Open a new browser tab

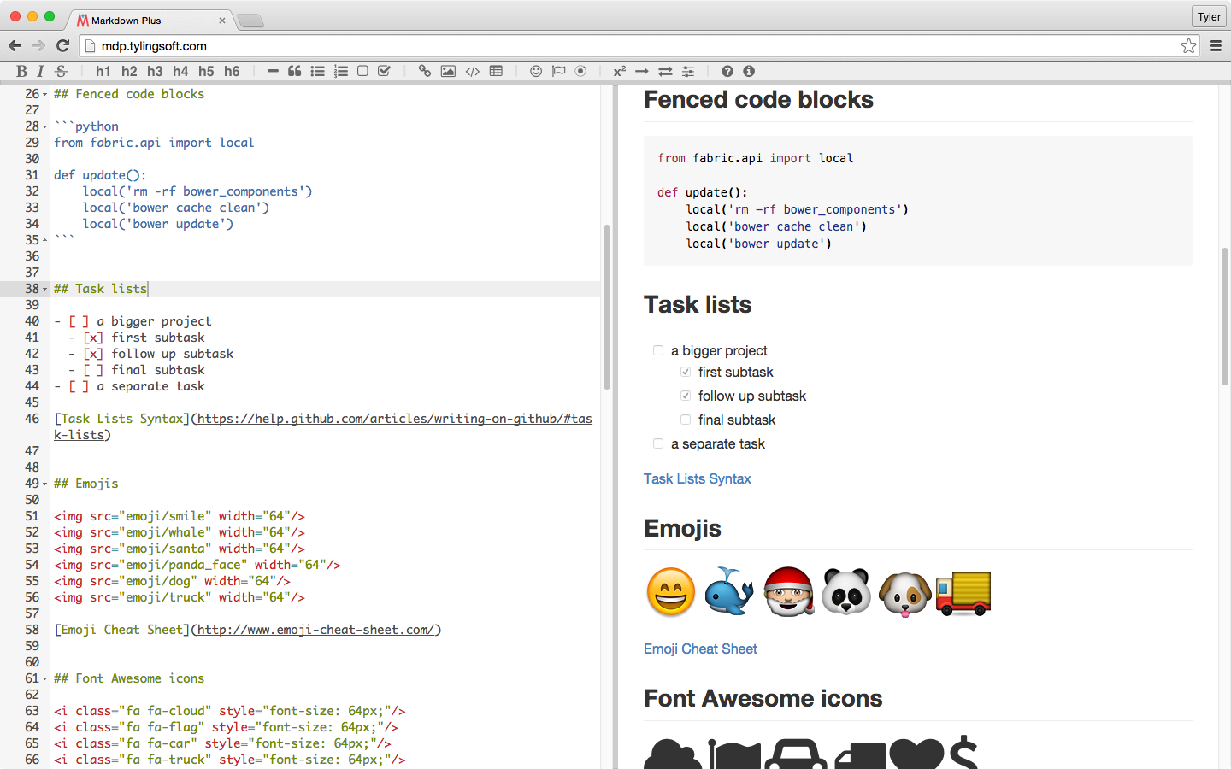(x=250, y=21)
